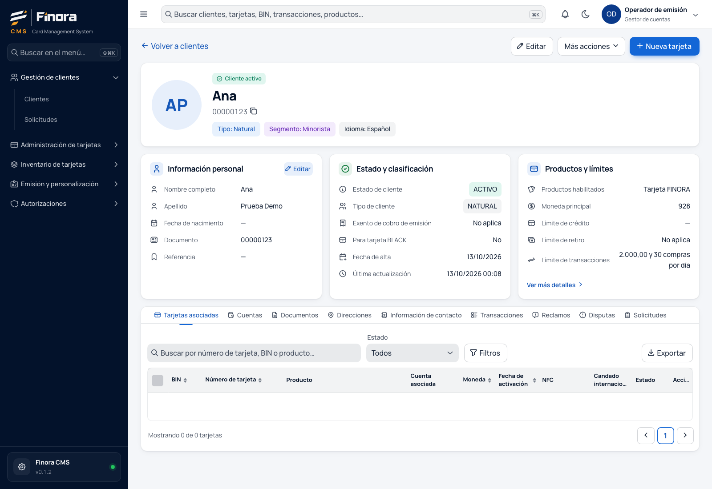712x489 pixels.
Task: Switch to Cuentas tab
Action: [245, 315]
